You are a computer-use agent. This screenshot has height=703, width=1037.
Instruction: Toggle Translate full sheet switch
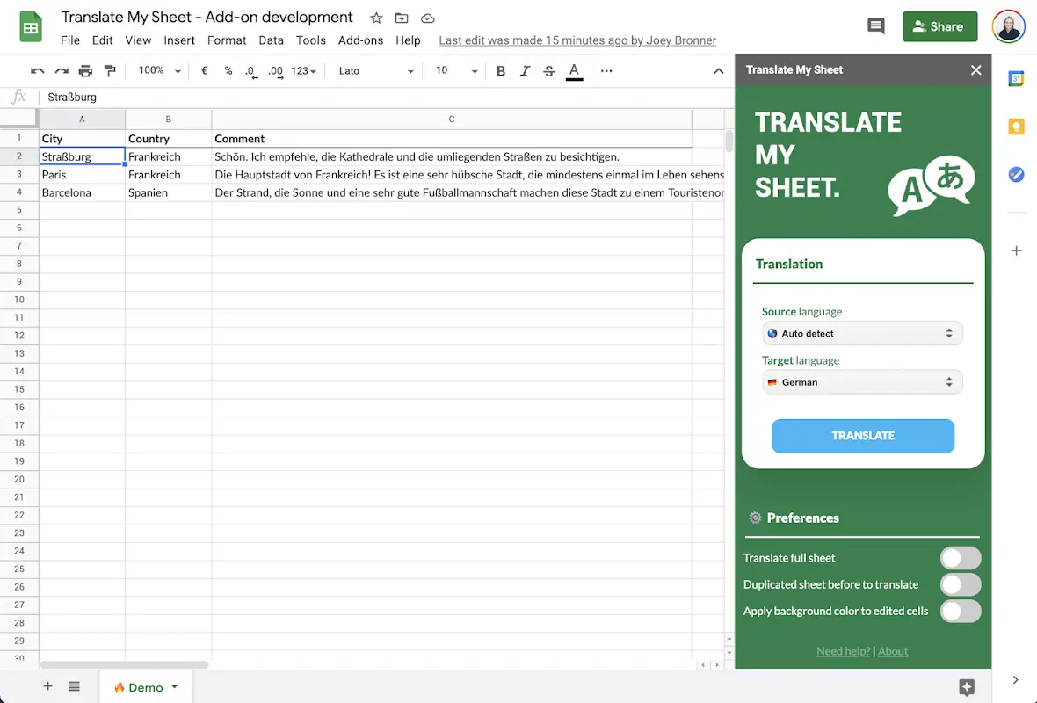coord(961,558)
